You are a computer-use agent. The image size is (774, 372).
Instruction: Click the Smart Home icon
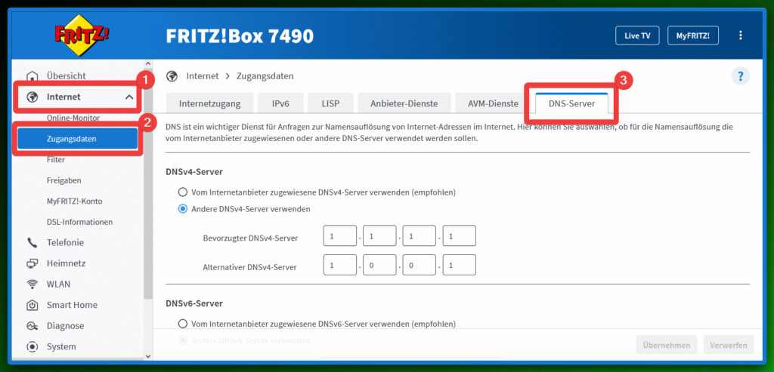click(33, 306)
